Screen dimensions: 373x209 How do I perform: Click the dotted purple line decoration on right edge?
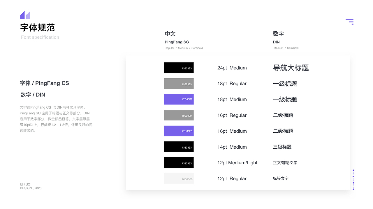click(x=353, y=179)
